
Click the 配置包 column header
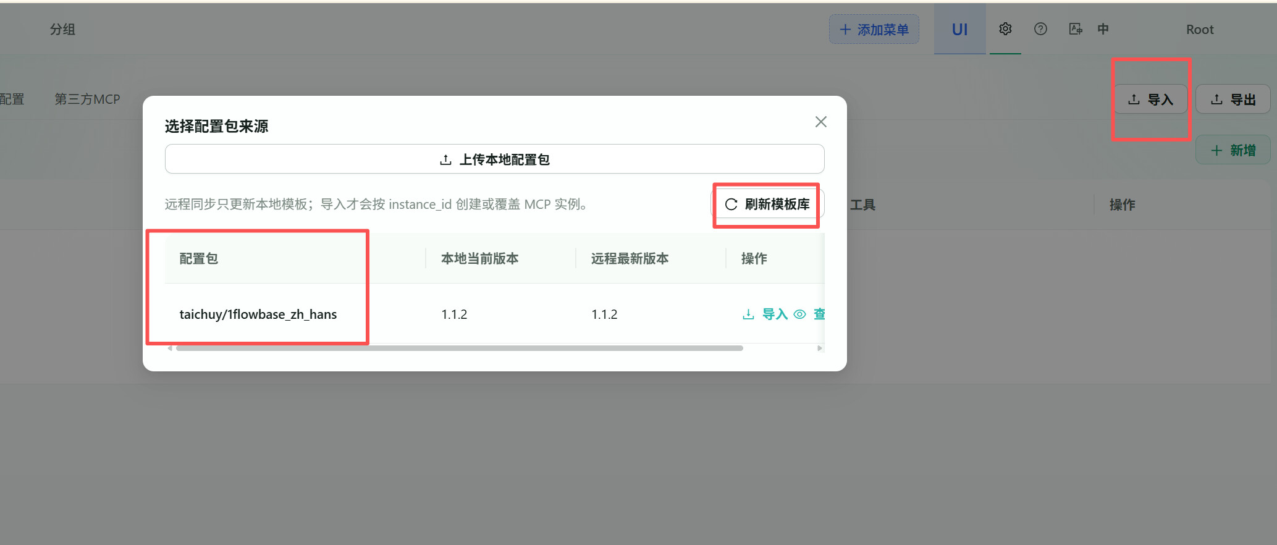pos(295,258)
